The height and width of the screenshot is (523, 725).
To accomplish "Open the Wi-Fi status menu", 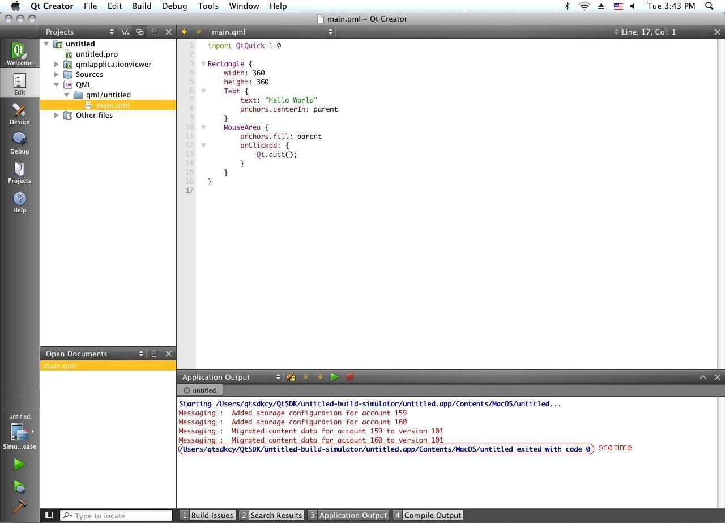I will click(585, 6).
